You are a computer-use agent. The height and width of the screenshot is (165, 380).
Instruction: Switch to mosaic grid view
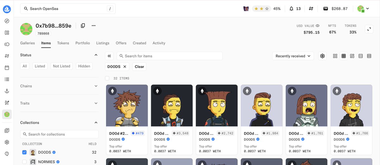(352, 56)
